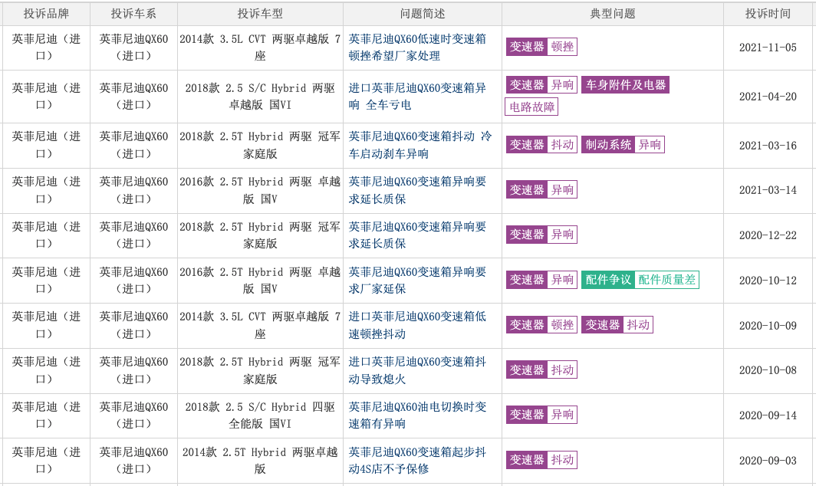Select brand cell 英菲尼迪（进口） in 2021-11-05 row
The height and width of the screenshot is (486, 816).
[x=46, y=48]
